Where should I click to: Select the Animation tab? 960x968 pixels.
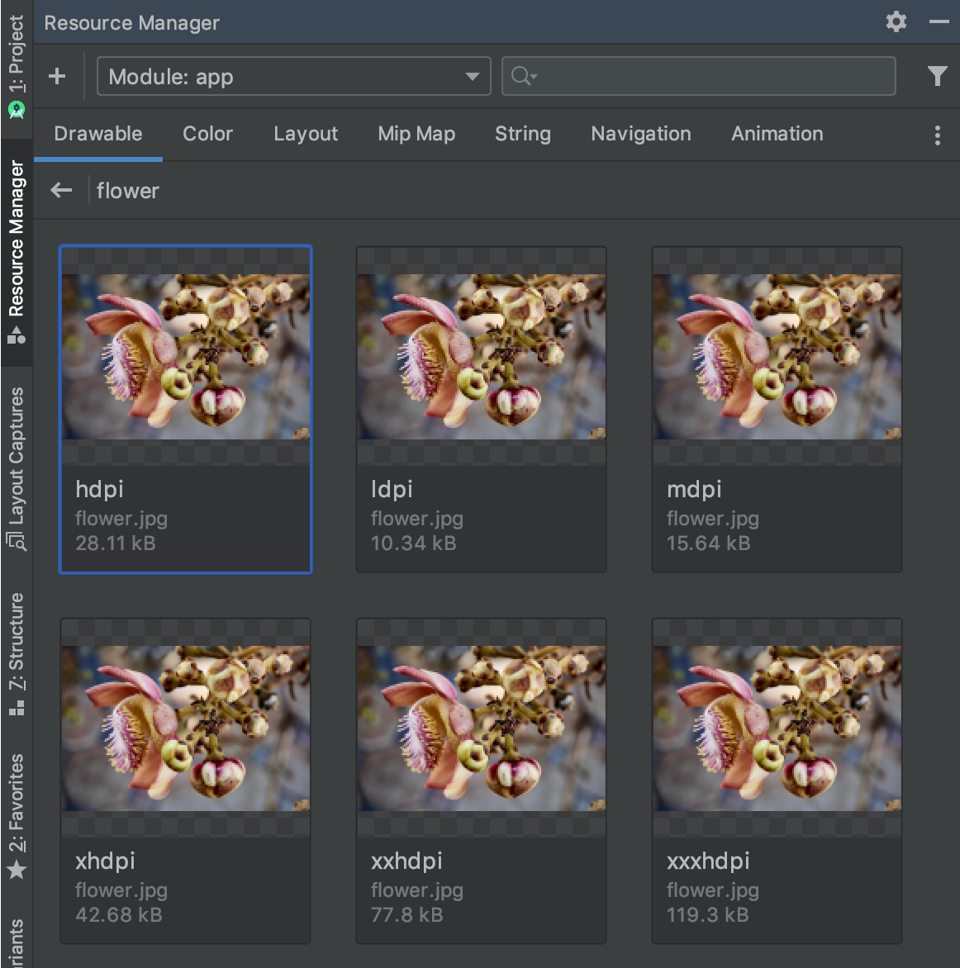point(777,134)
